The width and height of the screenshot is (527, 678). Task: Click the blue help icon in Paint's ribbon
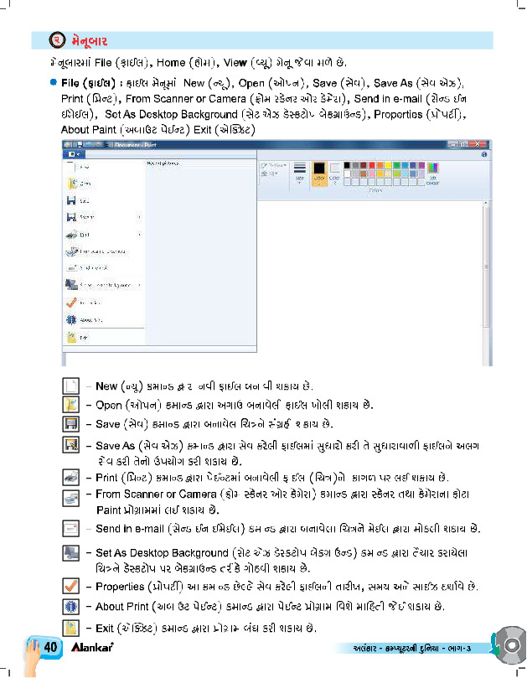(483, 154)
